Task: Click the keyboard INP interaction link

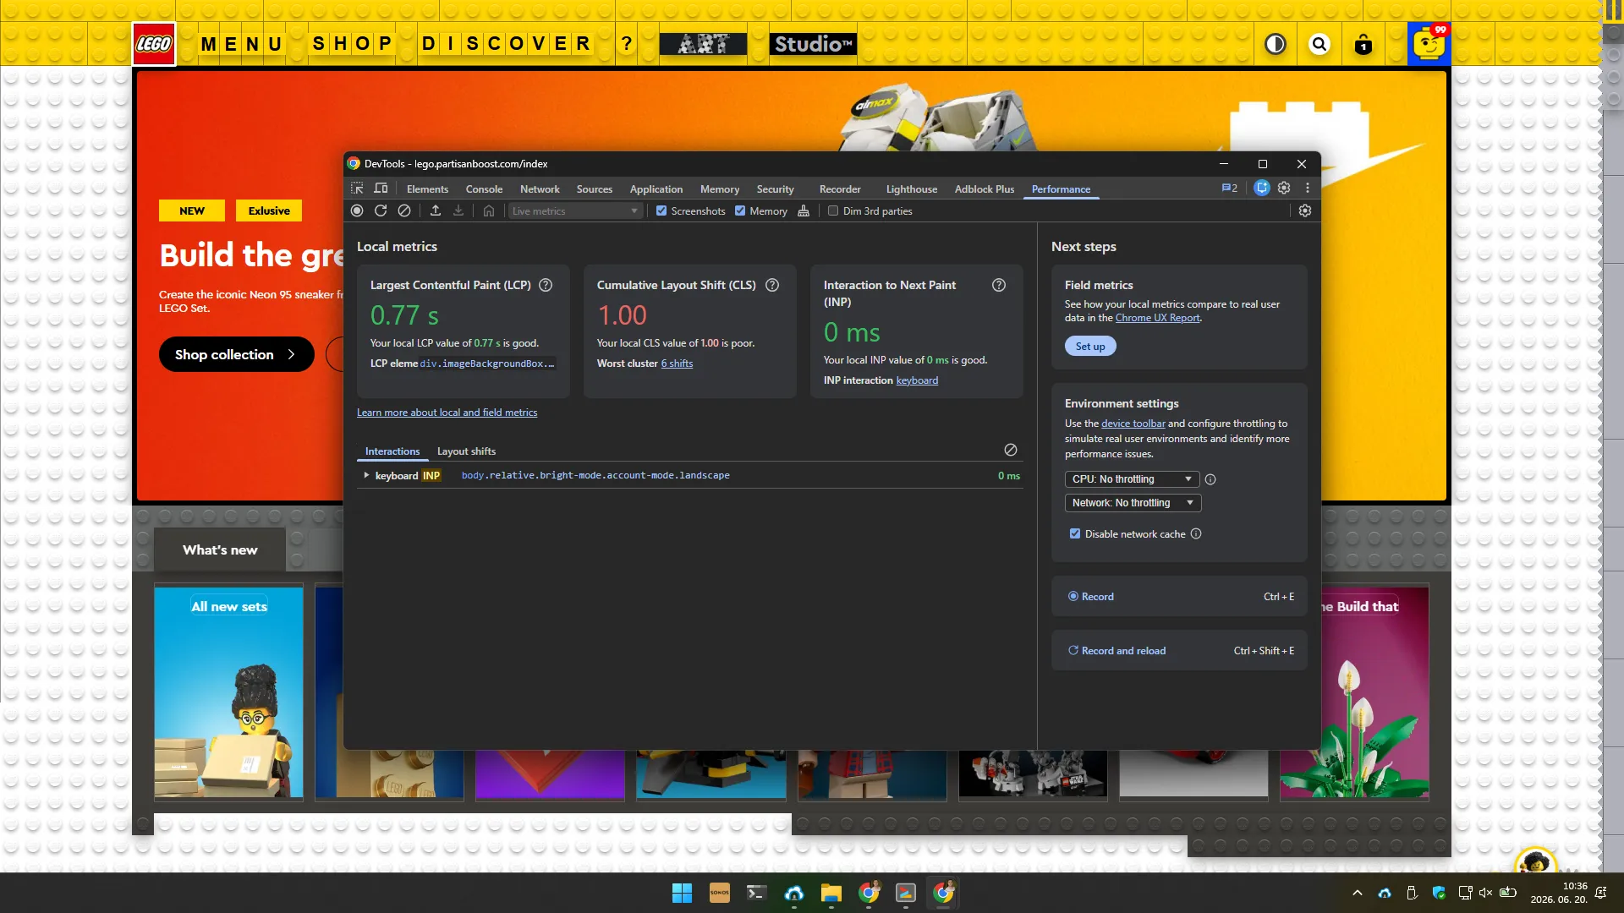Action: (917, 380)
